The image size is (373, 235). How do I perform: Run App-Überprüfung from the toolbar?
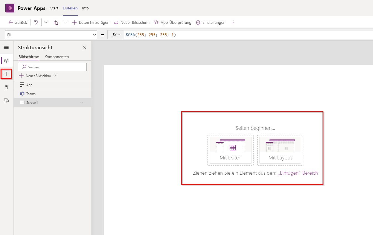(x=172, y=22)
